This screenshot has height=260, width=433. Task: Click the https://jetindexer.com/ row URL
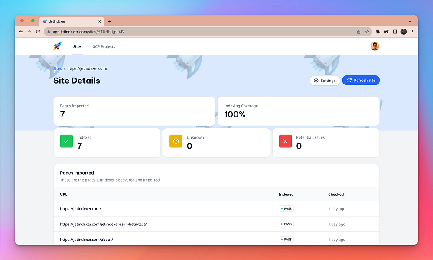[x=80, y=209]
